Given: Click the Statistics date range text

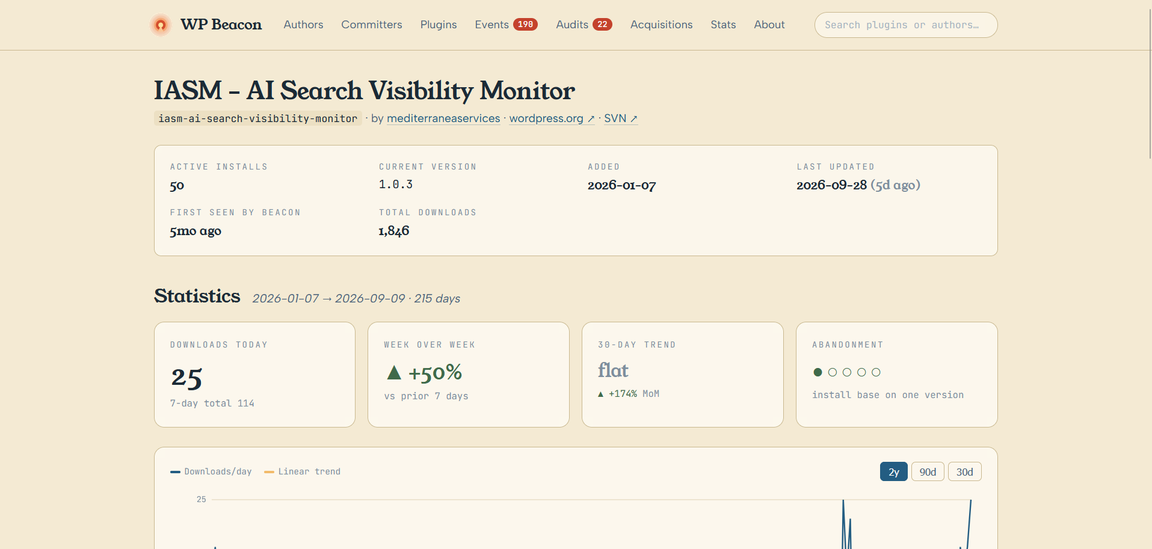Looking at the screenshot, I should (x=356, y=298).
